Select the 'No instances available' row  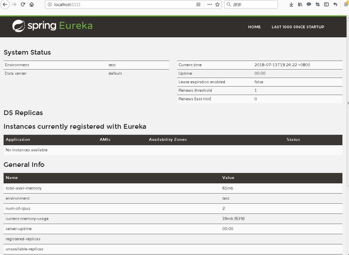(x=173, y=150)
